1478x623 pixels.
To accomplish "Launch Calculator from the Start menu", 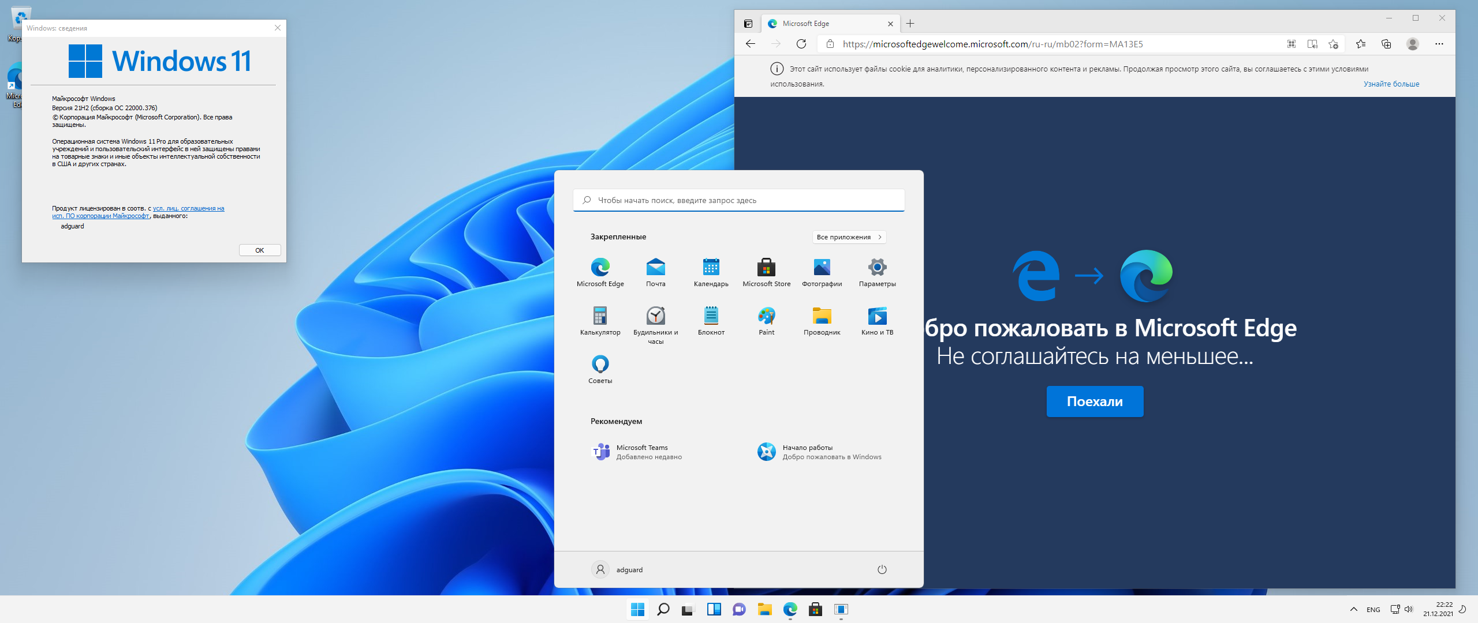I will tap(600, 316).
